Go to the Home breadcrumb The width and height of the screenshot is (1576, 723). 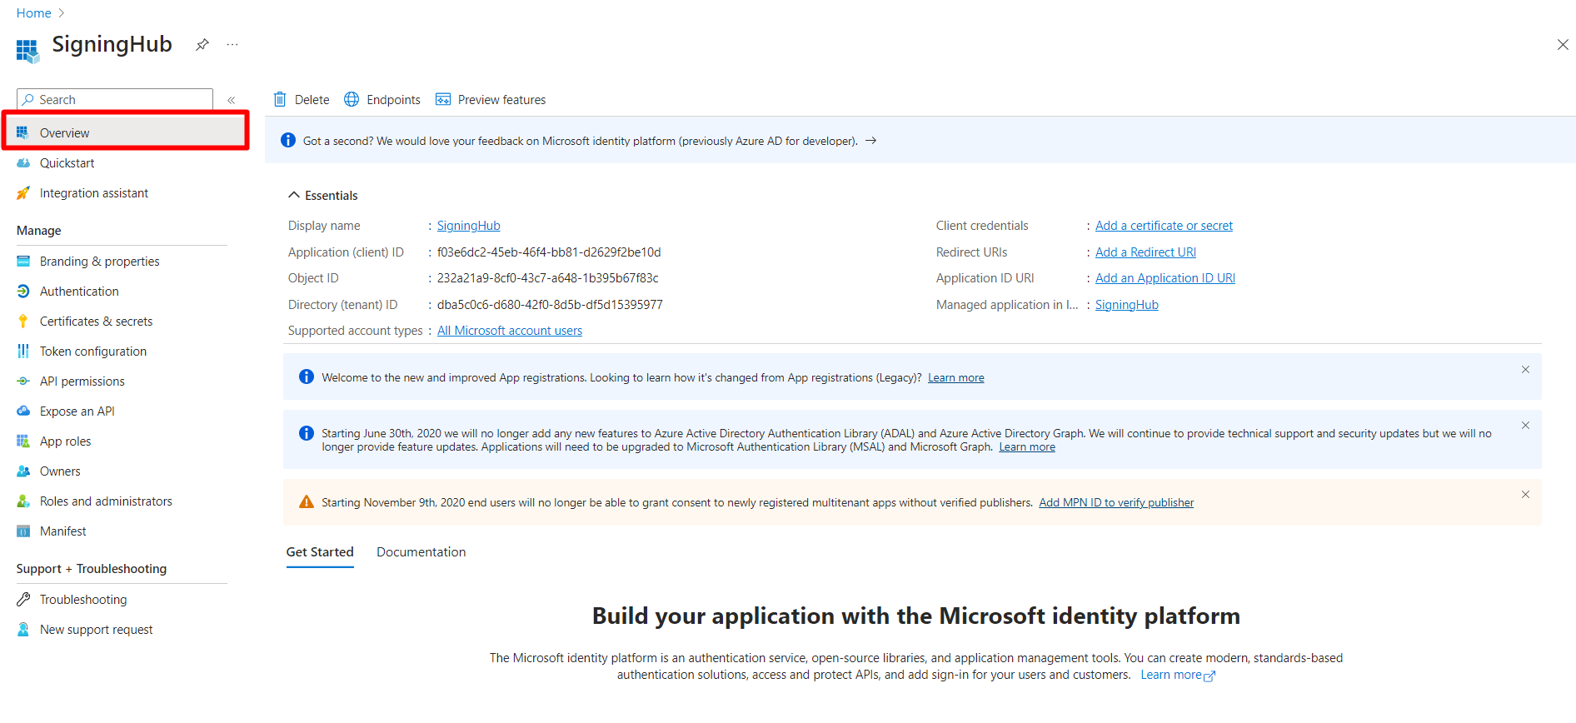pos(34,13)
